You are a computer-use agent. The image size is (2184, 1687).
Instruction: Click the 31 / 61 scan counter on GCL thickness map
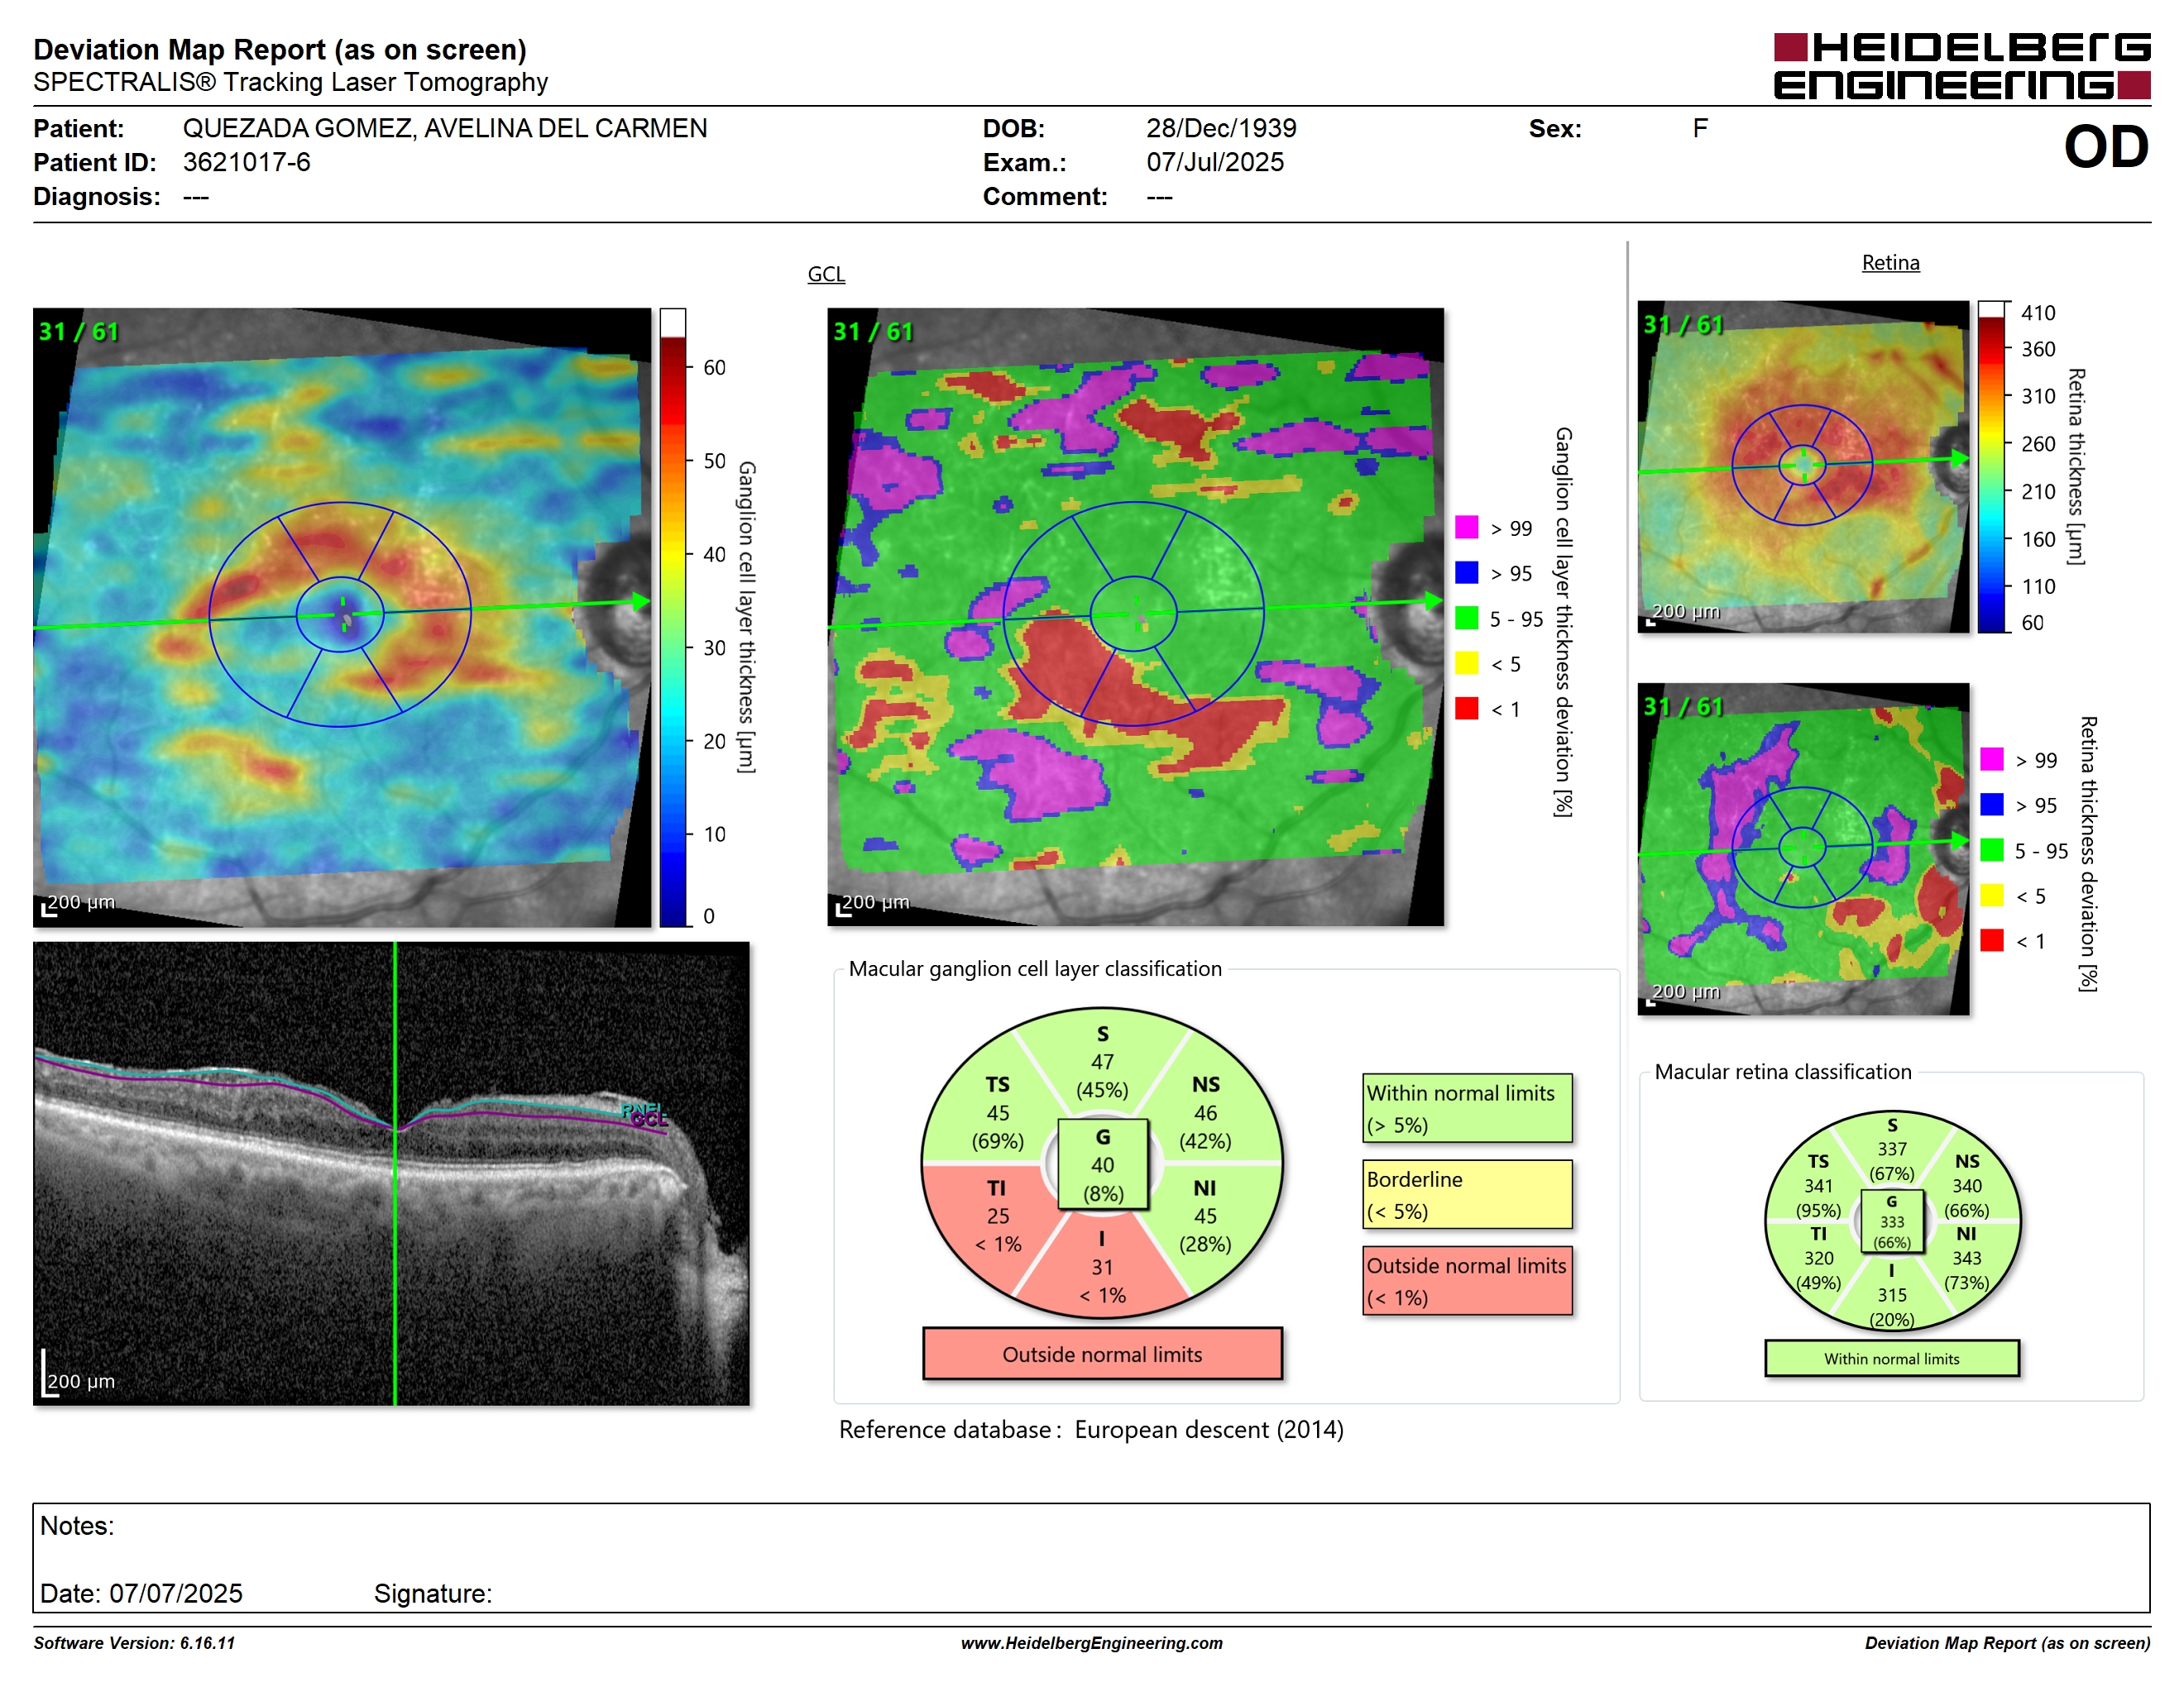pyautogui.click(x=79, y=332)
